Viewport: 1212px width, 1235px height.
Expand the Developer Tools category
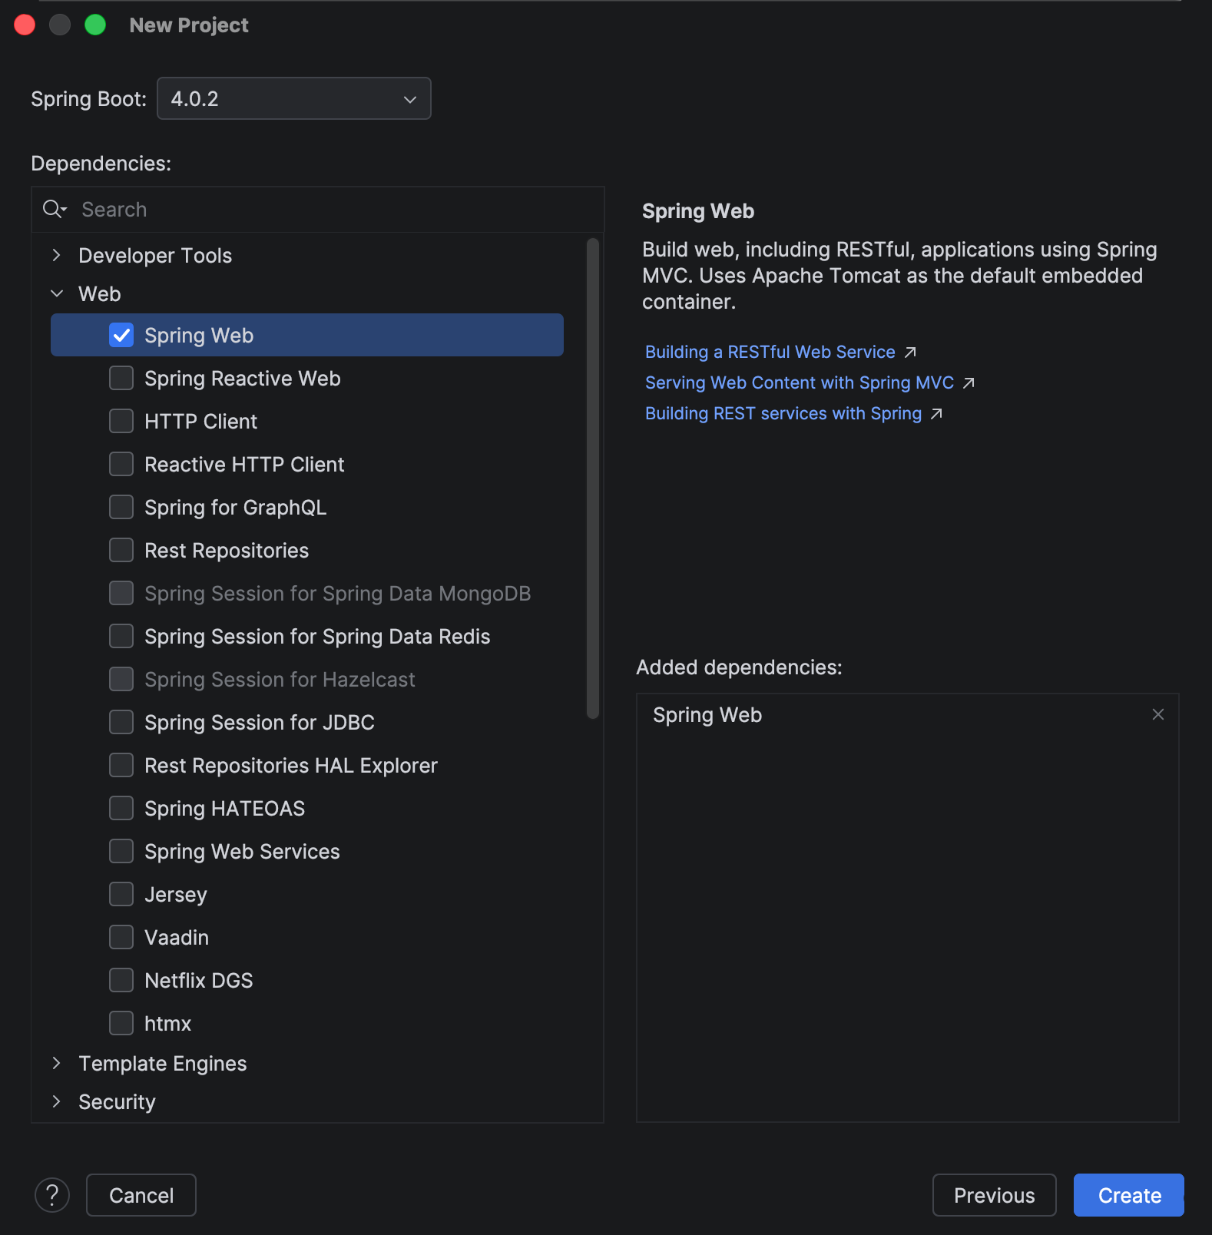(56, 255)
